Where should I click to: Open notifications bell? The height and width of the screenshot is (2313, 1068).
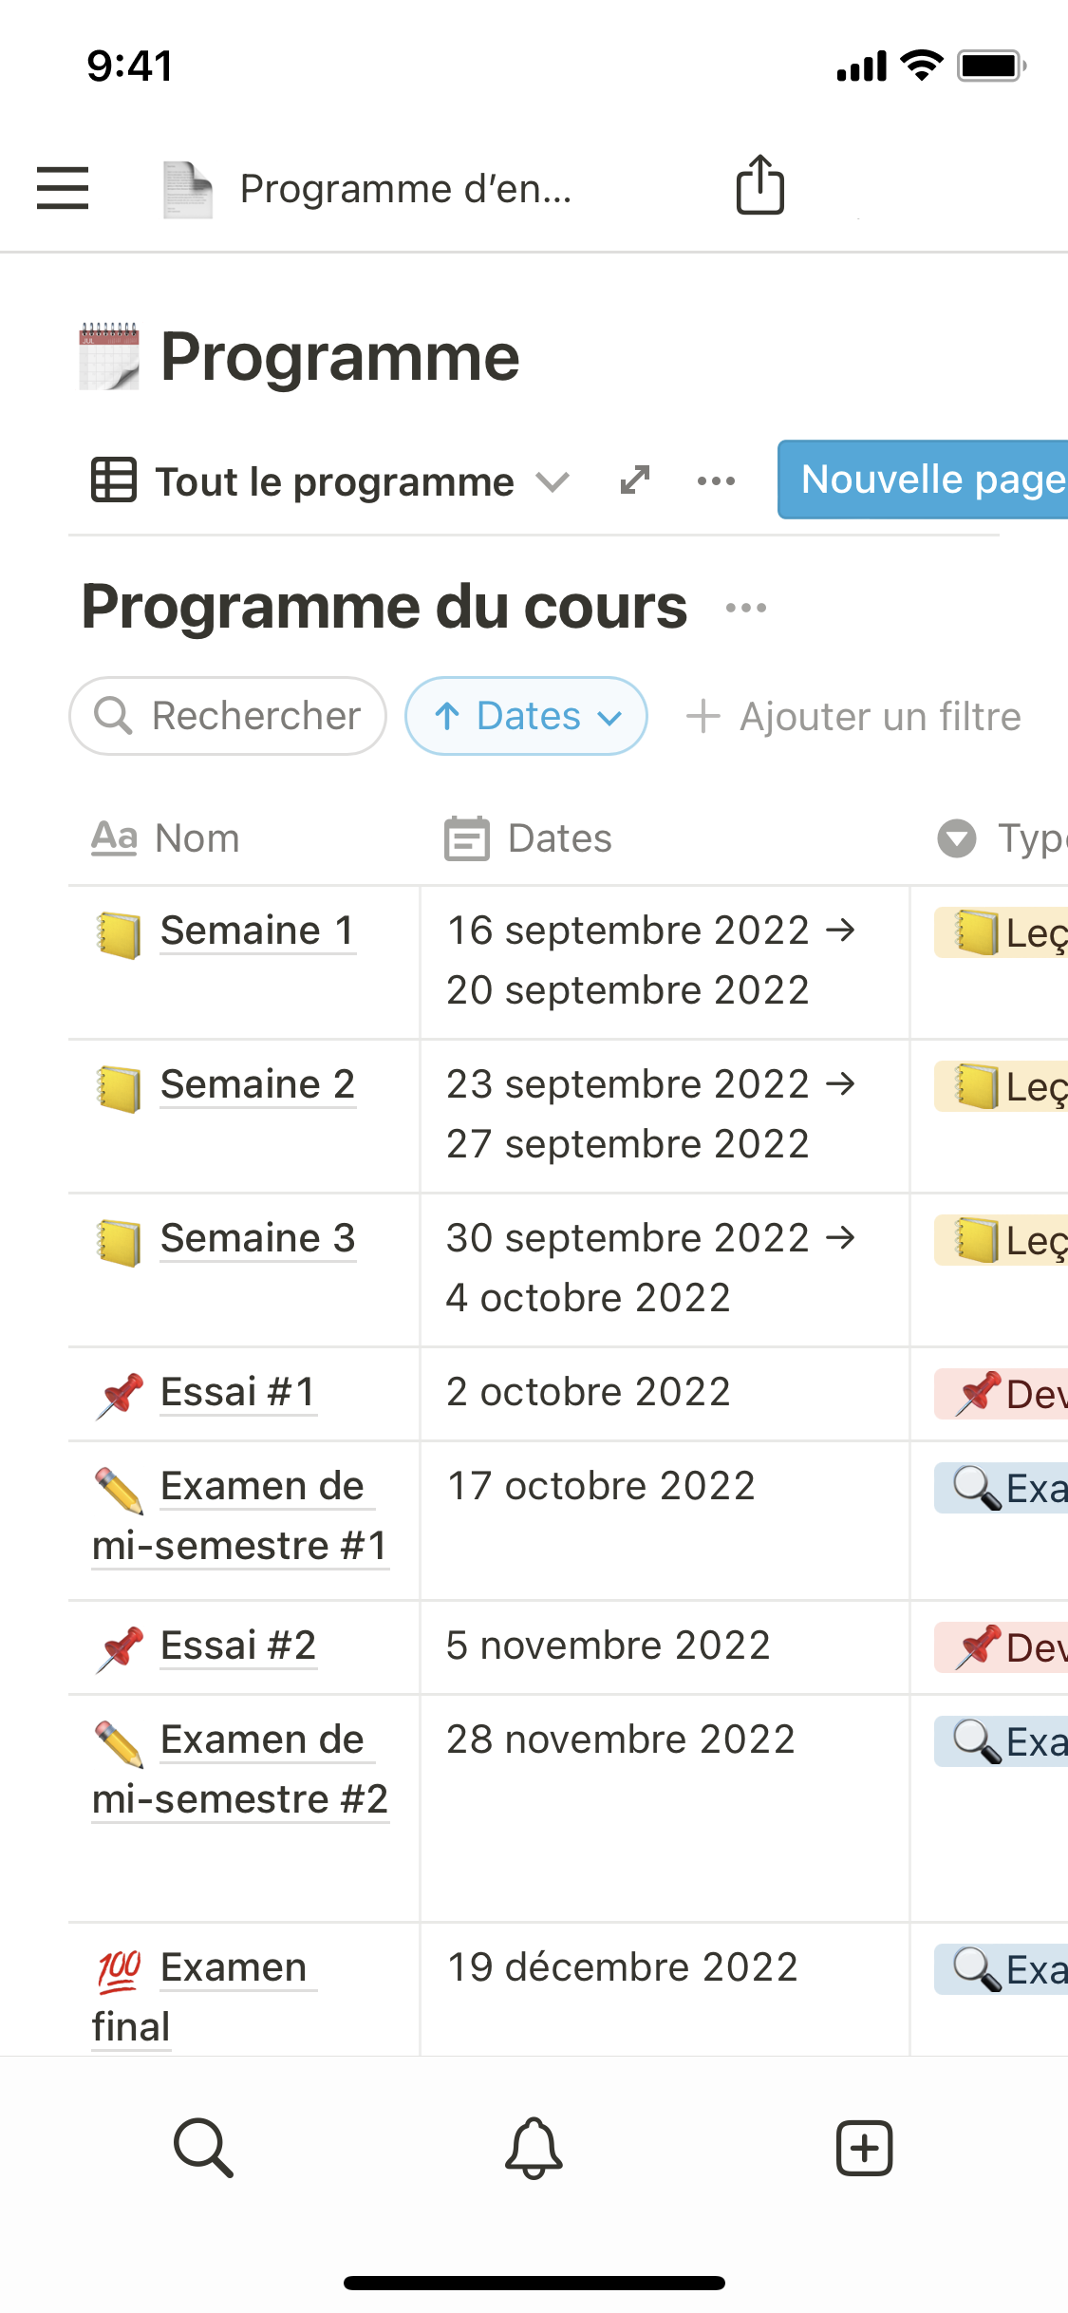tap(534, 2148)
